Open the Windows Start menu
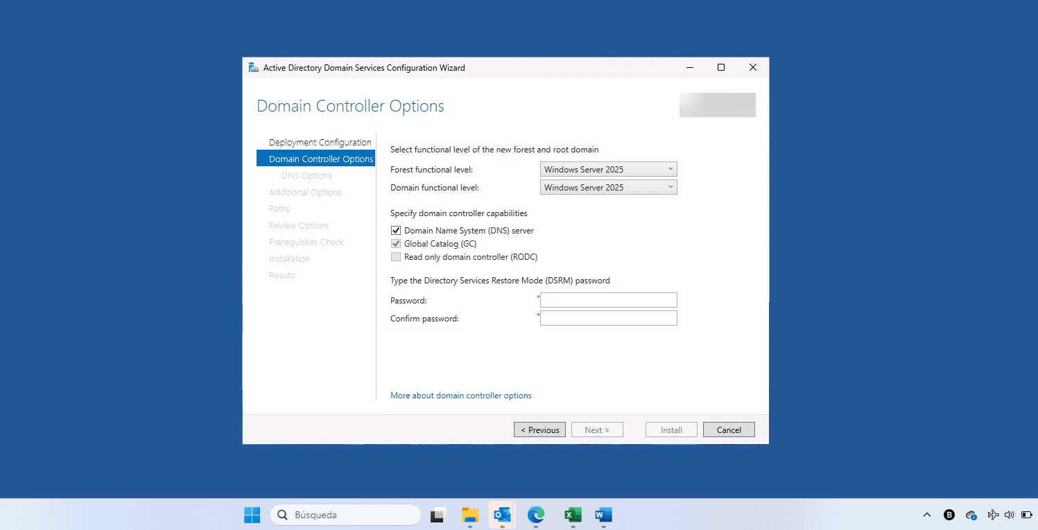 (x=252, y=515)
